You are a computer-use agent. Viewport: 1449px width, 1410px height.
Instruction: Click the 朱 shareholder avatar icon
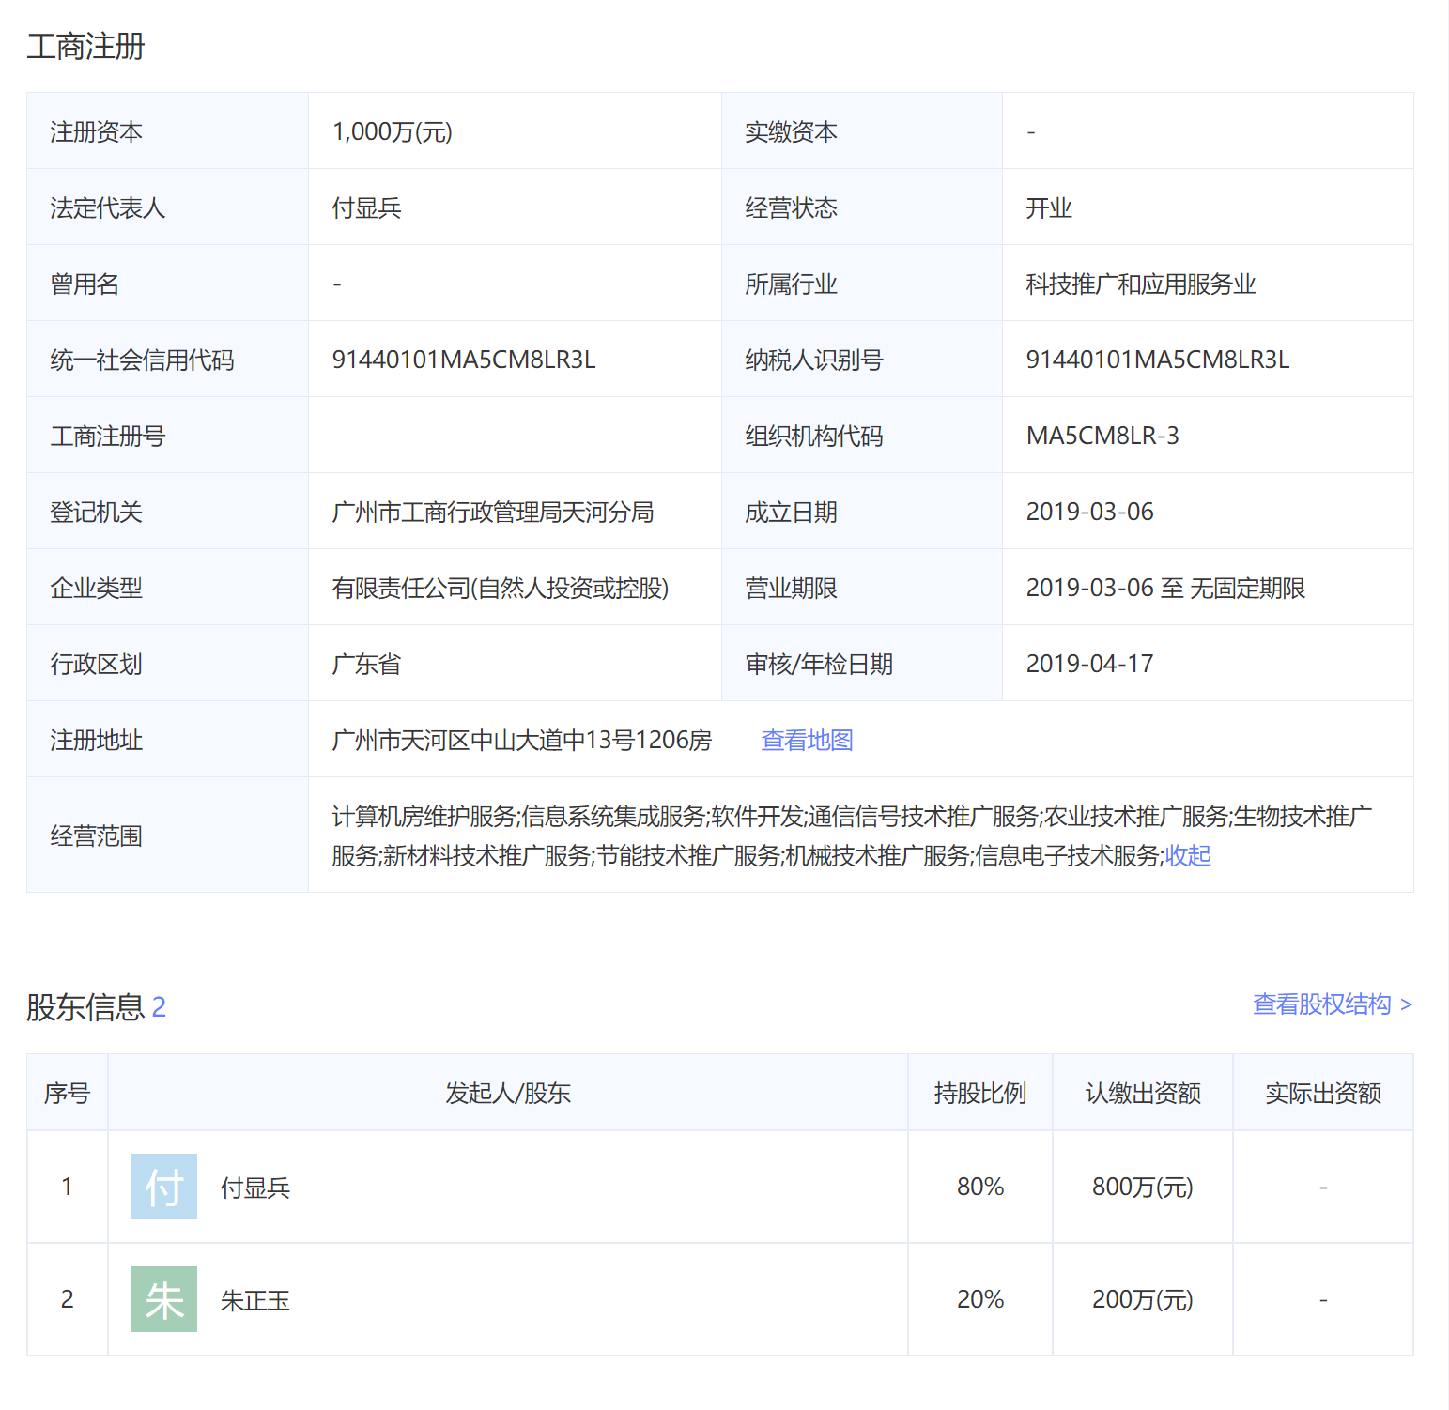(163, 1299)
